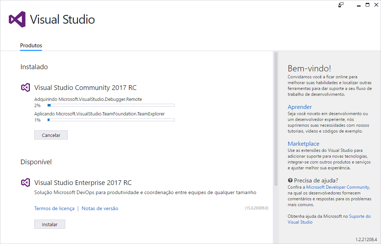The width and height of the screenshot is (381, 244).
Task: Switch to the Produtos tab
Action: click(x=31, y=45)
